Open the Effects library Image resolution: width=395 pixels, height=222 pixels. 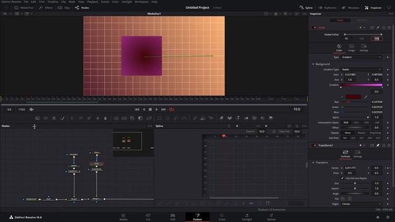point(46,7)
